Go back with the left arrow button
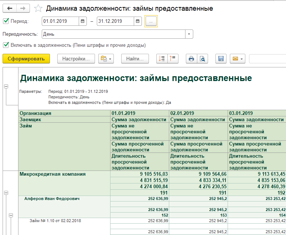This screenshot has height=235, width=286. click(x=10, y=8)
